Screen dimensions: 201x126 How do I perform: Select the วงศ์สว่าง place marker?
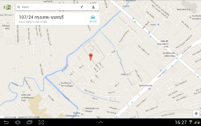click(130, 75)
